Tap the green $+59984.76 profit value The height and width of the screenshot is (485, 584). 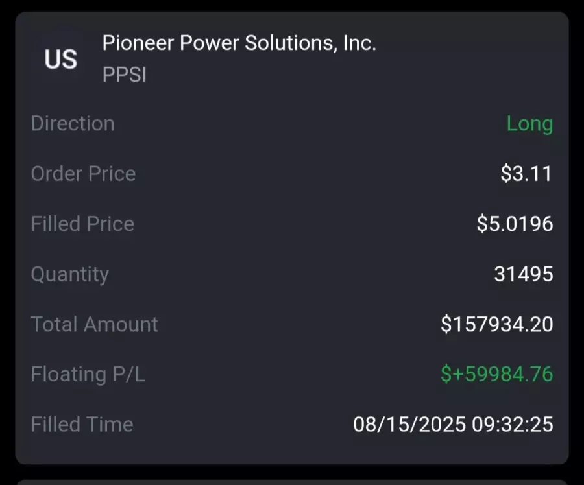496,374
